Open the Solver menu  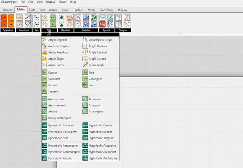click(63, 2)
